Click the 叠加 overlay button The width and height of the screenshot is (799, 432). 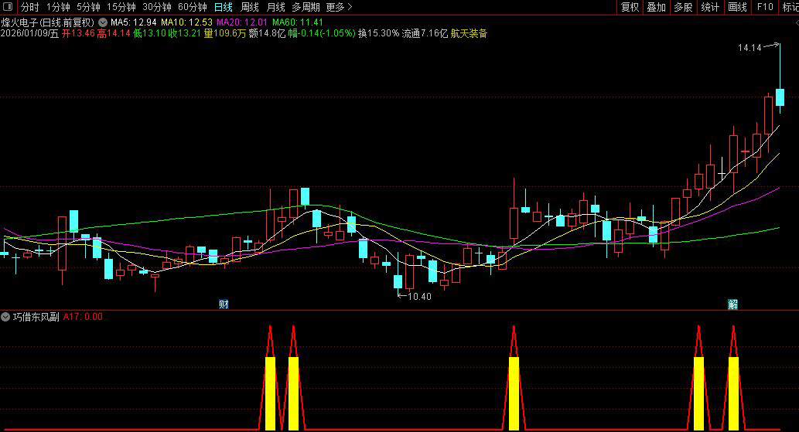point(657,7)
